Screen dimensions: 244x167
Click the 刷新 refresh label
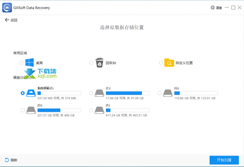click(14, 160)
